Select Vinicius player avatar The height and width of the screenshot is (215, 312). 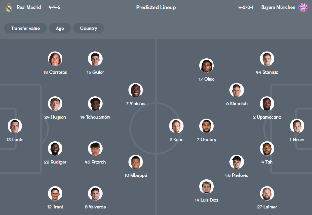135,90
